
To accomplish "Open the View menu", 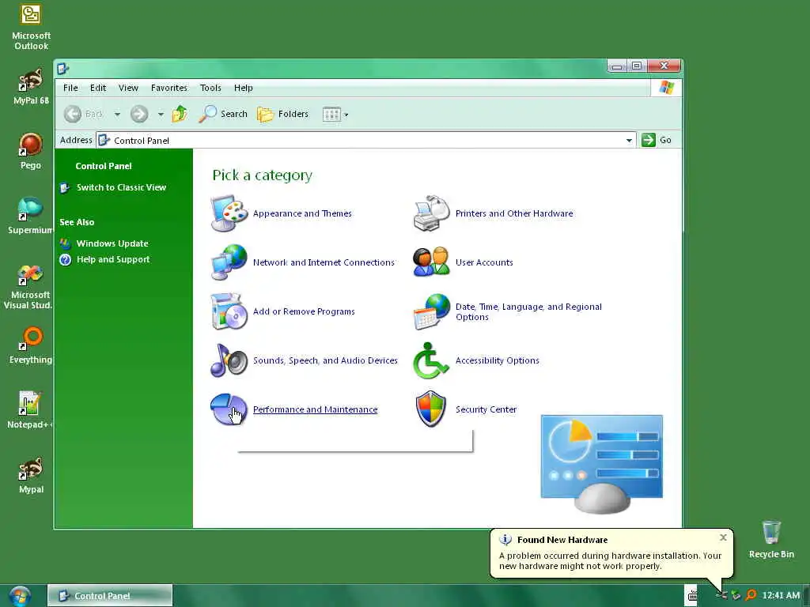I will (128, 88).
